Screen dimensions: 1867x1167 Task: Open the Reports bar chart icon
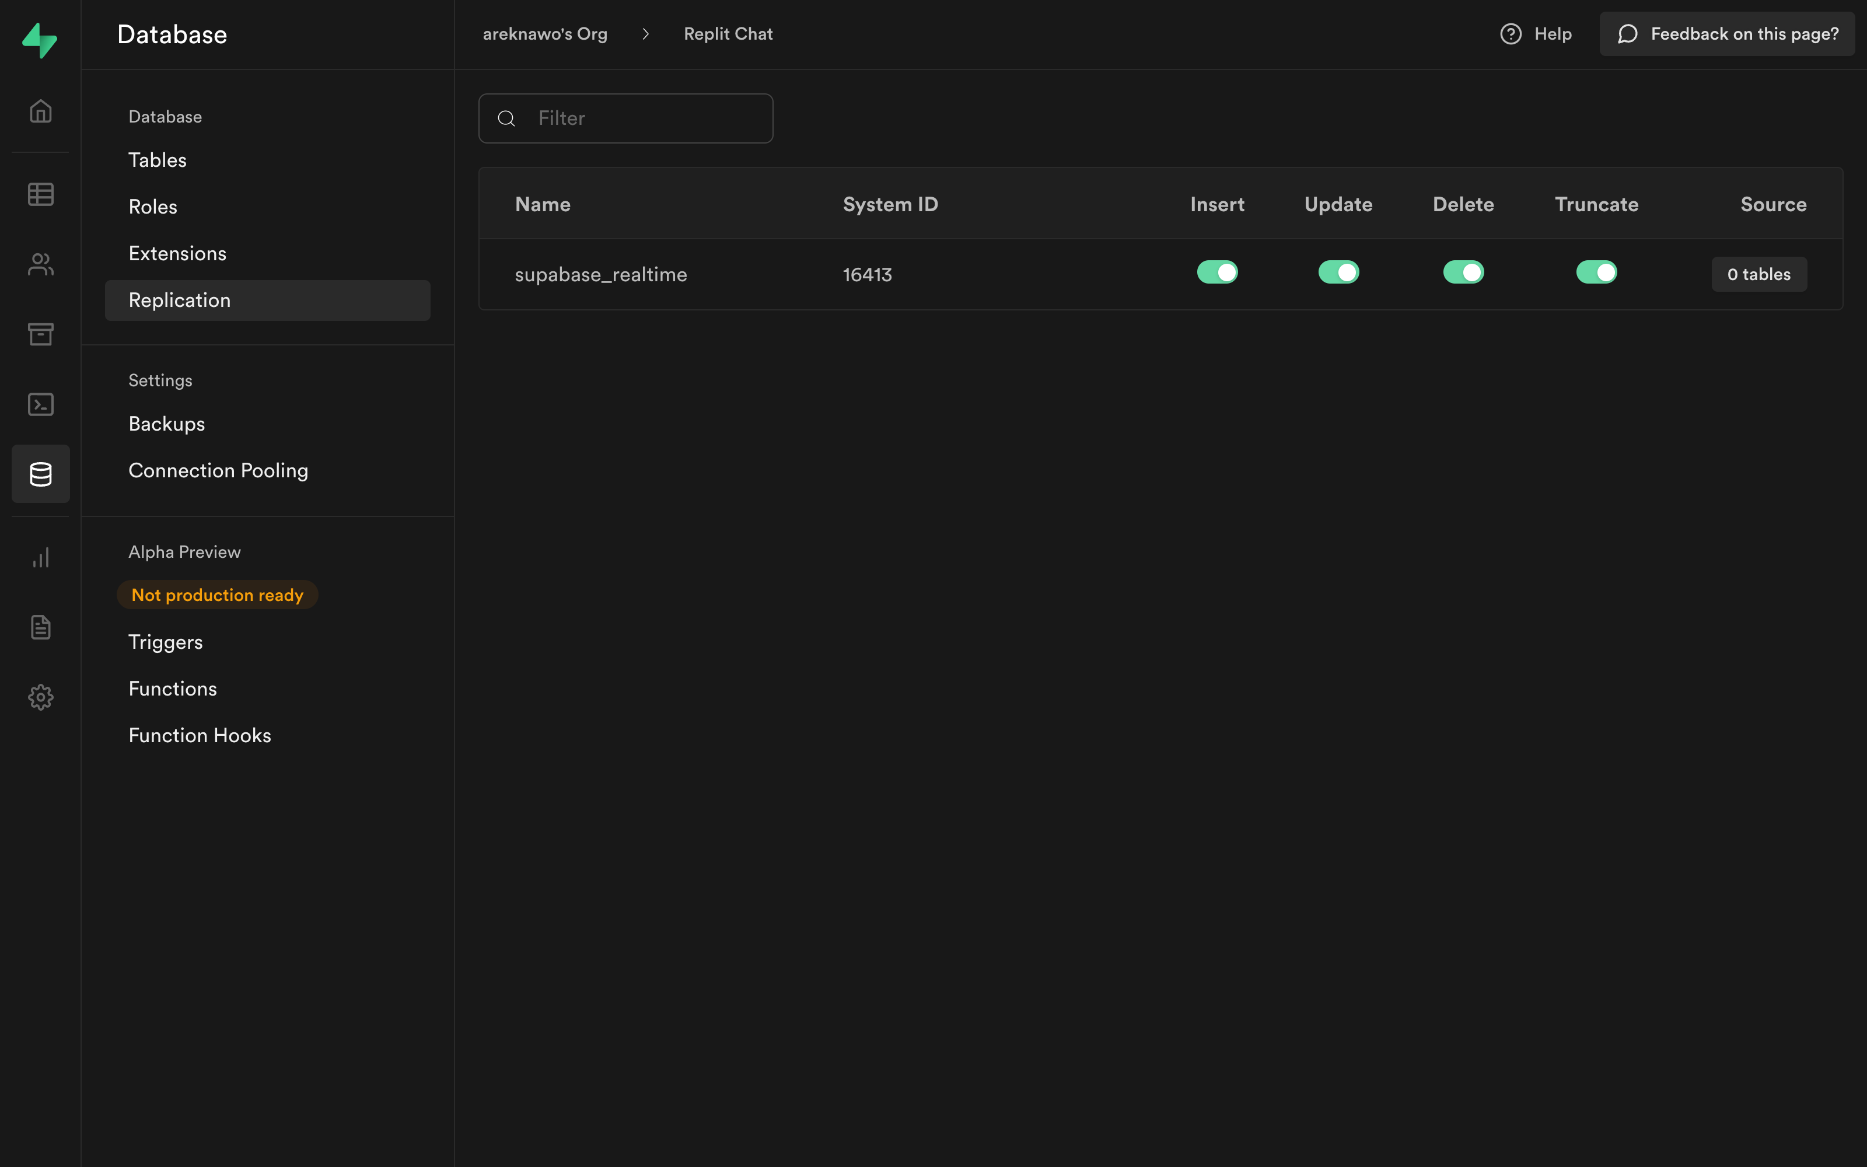click(x=40, y=557)
